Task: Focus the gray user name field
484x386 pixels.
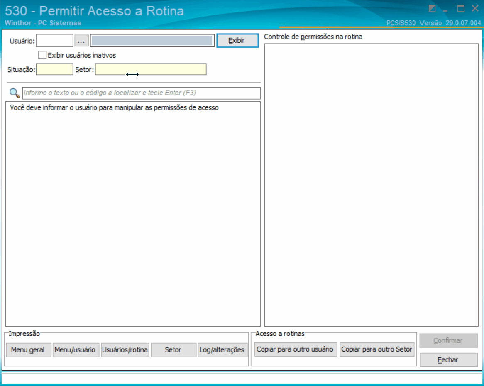Action: 152,41
